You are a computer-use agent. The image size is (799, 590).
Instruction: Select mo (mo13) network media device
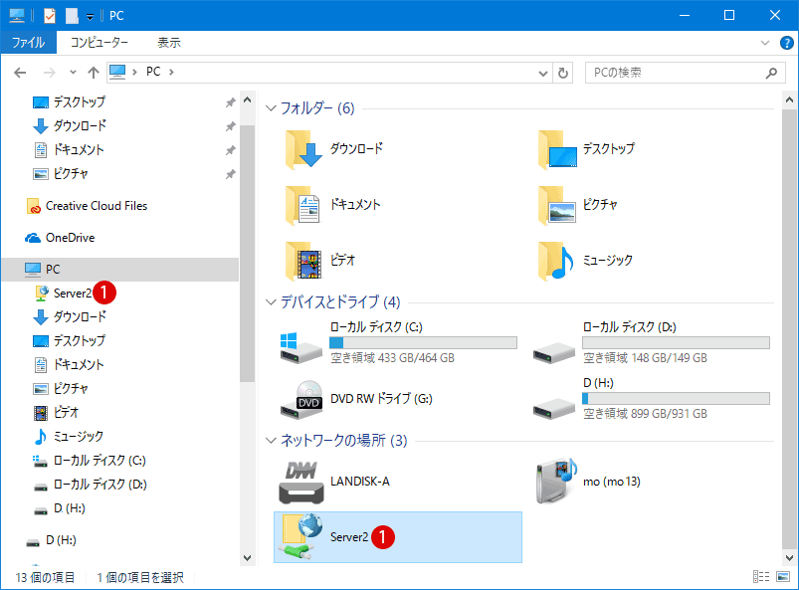588,482
